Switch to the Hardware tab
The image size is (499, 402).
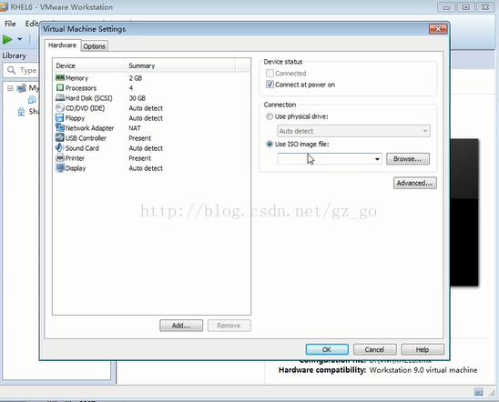click(62, 45)
